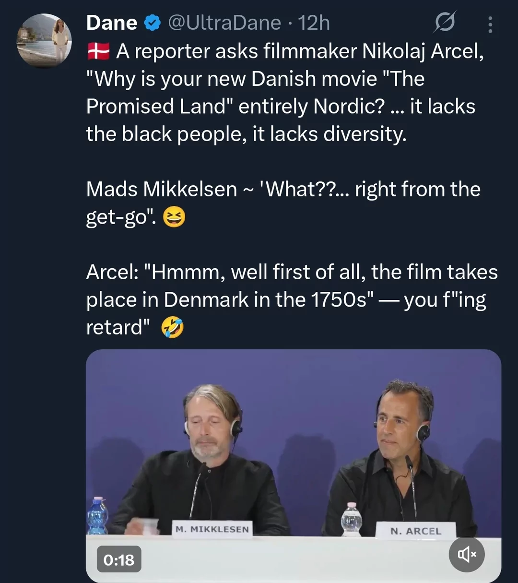Click the tweet line mentioning "The Promised Land"
The width and height of the screenshot is (518, 583).
[x=281, y=107]
